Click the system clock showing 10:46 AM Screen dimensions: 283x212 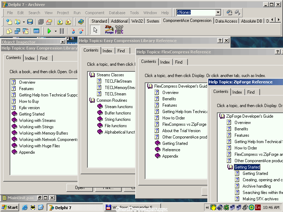[x=271, y=207]
